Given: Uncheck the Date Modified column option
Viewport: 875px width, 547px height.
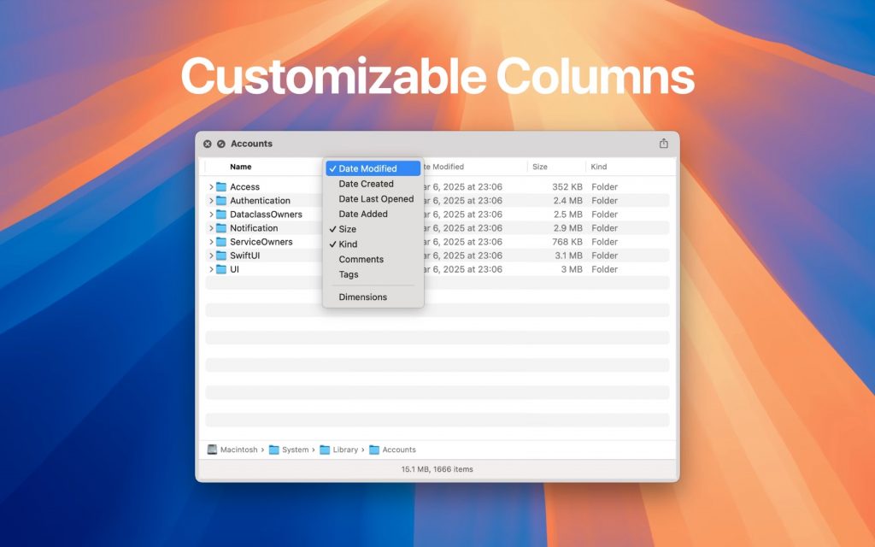Looking at the screenshot, I should click(370, 168).
